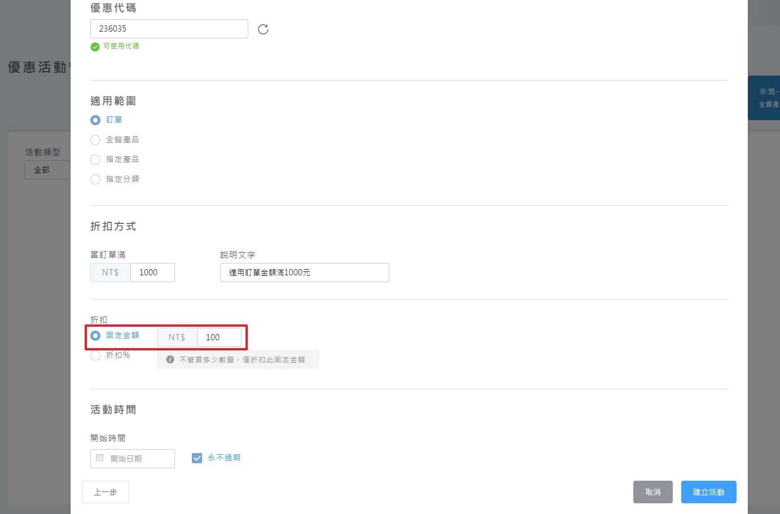Choose the 指定產品 radio option
780x514 pixels.
(95, 160)
